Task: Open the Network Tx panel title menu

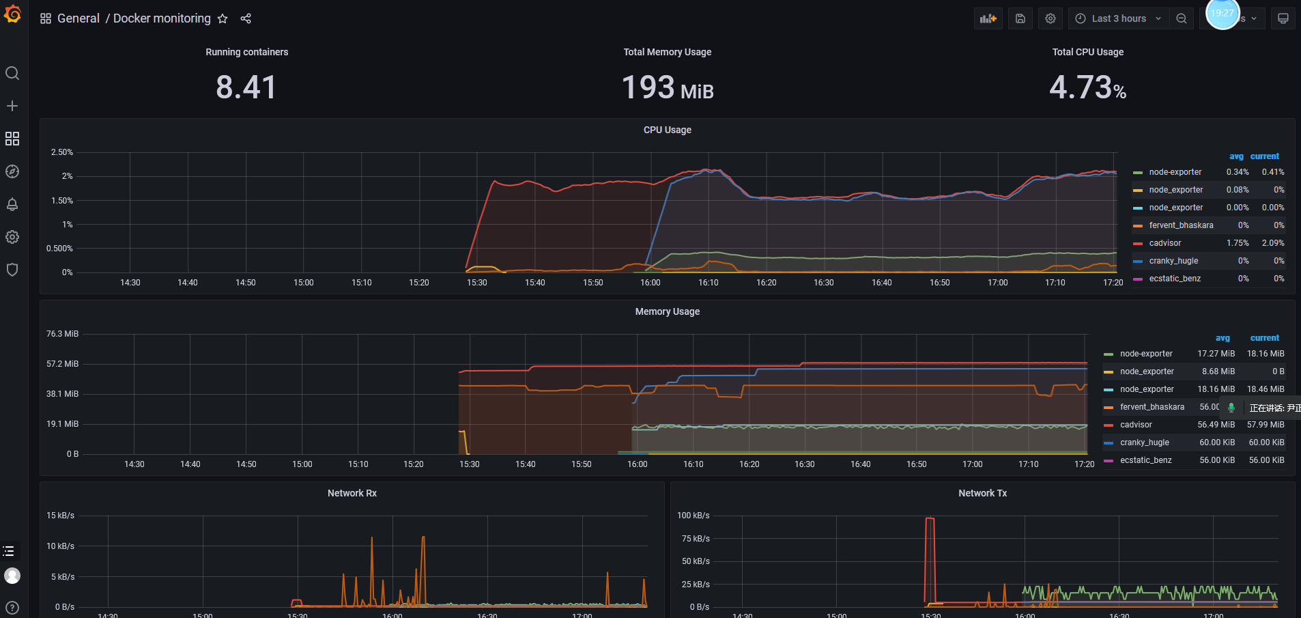Action: [x=982, y=493]
